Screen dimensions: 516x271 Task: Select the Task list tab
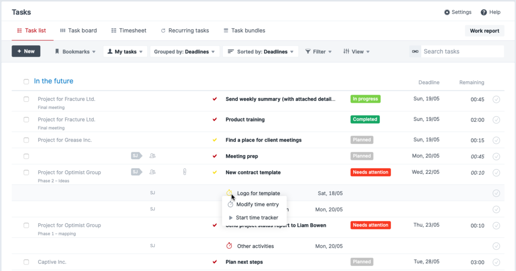32,31
